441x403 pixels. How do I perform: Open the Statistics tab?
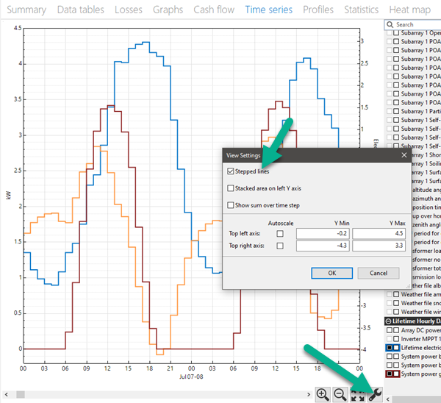pyautogui.click(x=361, y=10)
